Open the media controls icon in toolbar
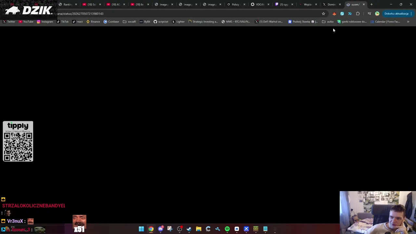 [x=369, y=14]
